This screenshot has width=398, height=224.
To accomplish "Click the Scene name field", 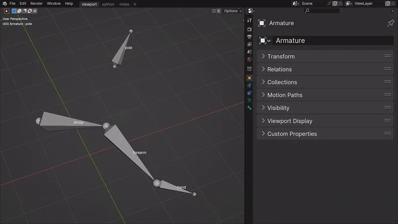I will tap(314, 3).
